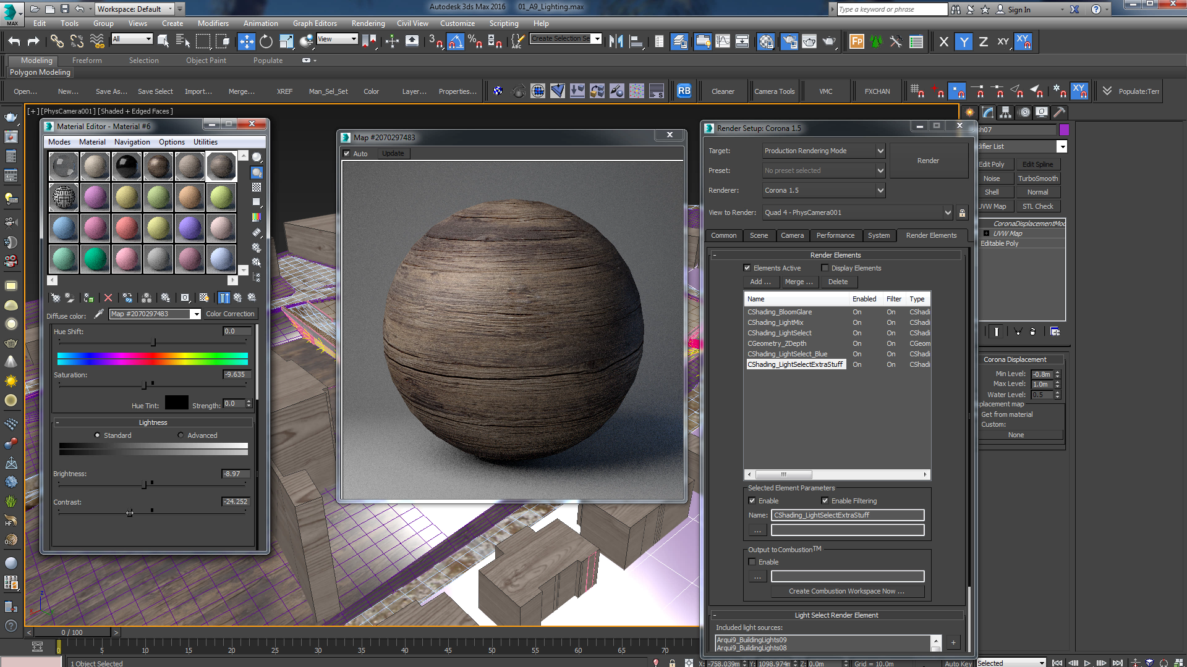The width and height of the screenshot is (1187, 667).
Task: Open the map name dropdown arrow
Action: coord(195,314)
